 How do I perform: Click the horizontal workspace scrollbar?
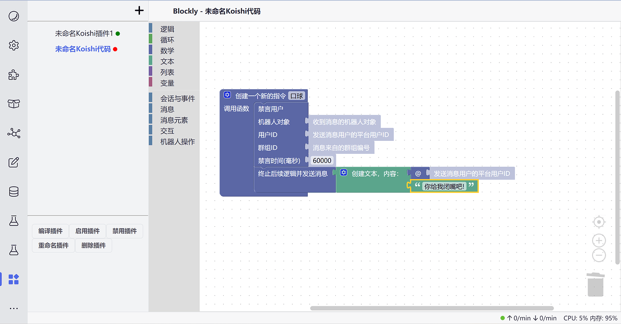[432, 308]
